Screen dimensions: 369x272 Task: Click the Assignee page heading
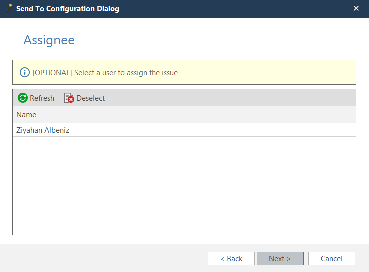click(49, 40)
